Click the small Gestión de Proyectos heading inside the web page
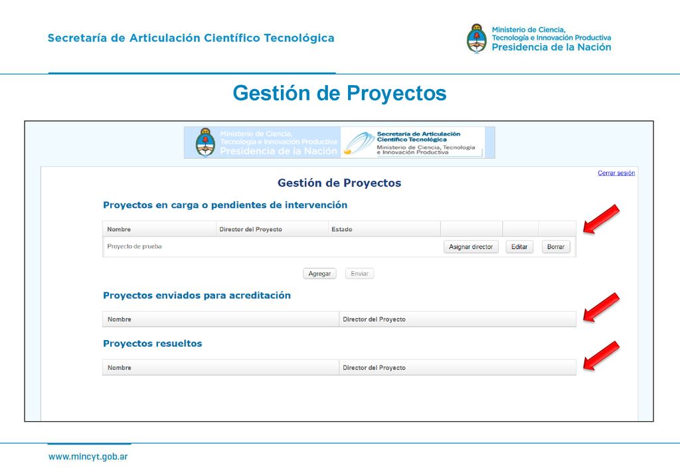 (x=339, y=183)
